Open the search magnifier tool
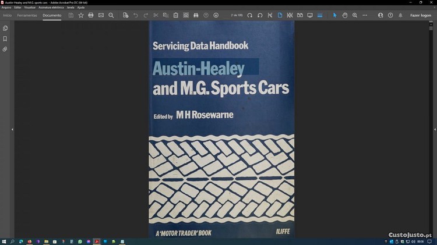 coord(111,15)
